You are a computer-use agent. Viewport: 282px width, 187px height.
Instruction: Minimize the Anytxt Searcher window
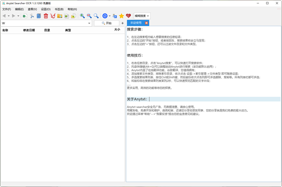[x=258, y=3]
